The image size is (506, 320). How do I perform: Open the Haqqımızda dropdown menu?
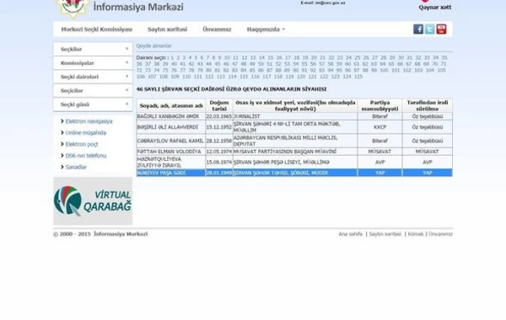point(266,29)
